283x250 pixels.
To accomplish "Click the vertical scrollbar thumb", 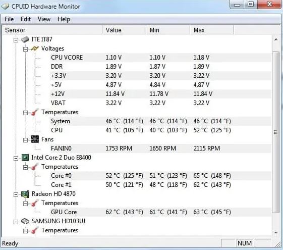I will pyautogui.click(x=276, y=132).
